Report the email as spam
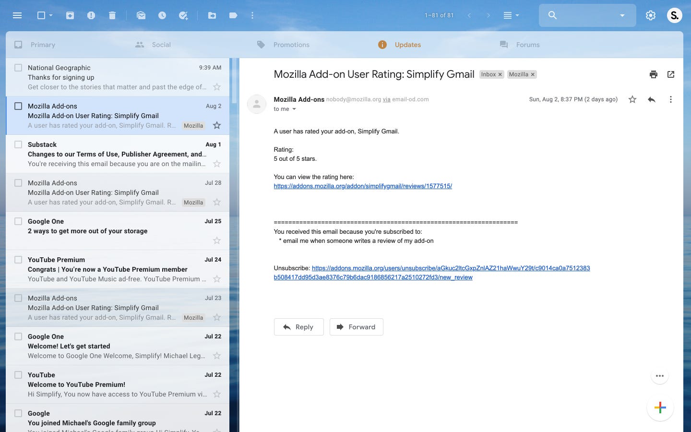Viewport: 691px width, 432px height. [x=91, y=15]
